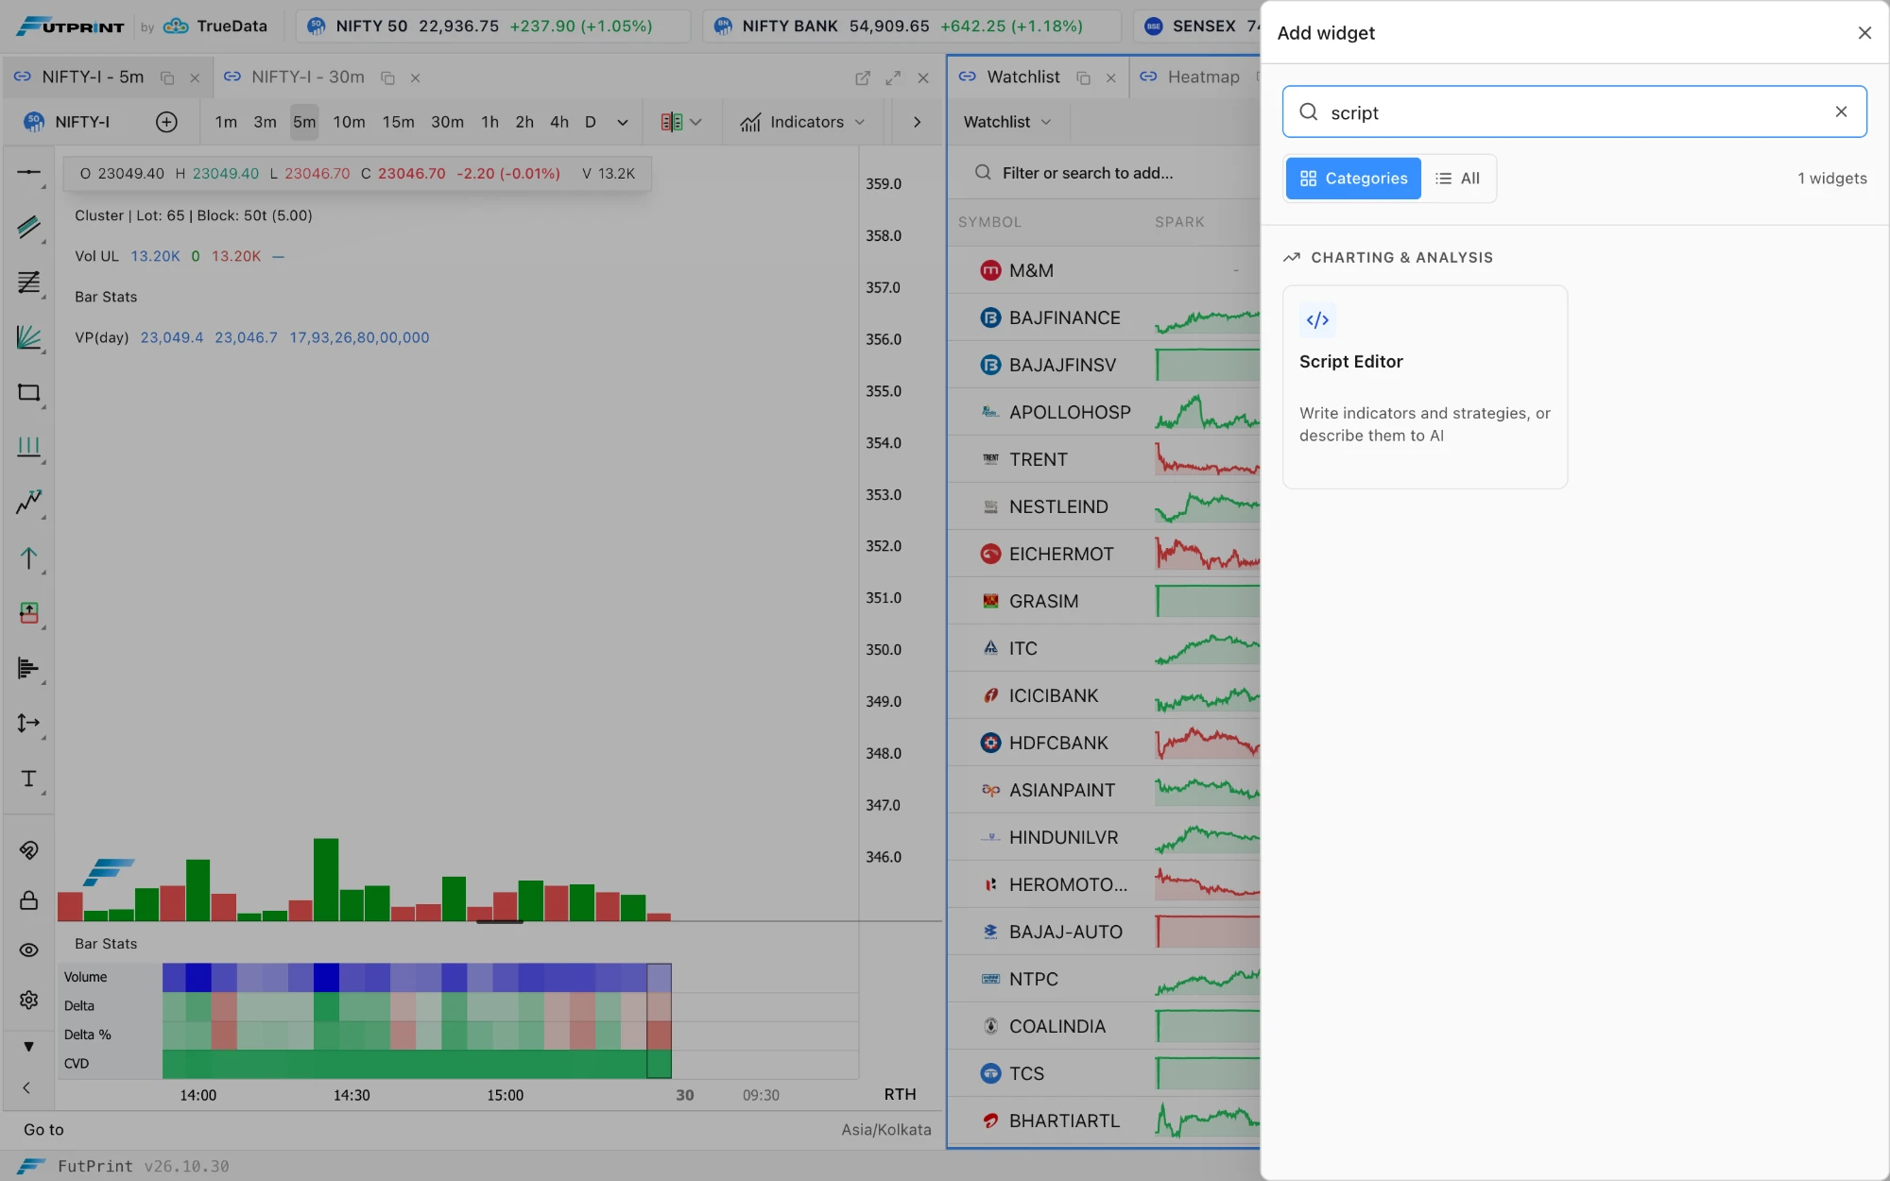The height and width of the screenshot is (1181, 1890).
Task: Open the chart type dropdown
Action: pyautogui.click(x=681, y=122)
